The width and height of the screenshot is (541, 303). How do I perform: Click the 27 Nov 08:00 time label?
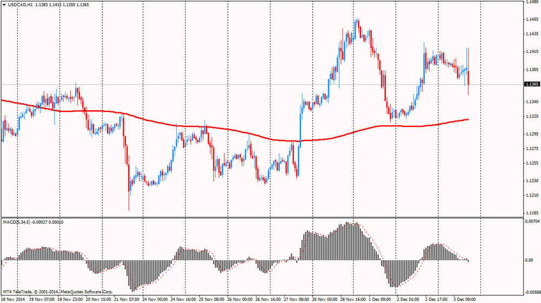(x=296, y=300)
